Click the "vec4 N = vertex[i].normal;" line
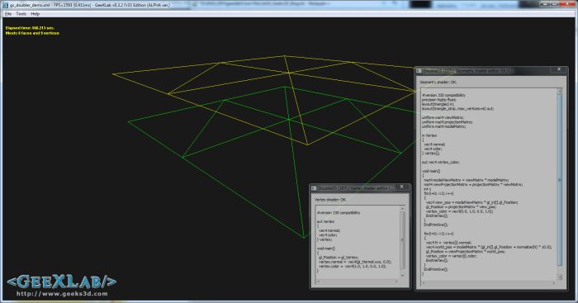This screenshot has width=578, height=303. [448, 243]
